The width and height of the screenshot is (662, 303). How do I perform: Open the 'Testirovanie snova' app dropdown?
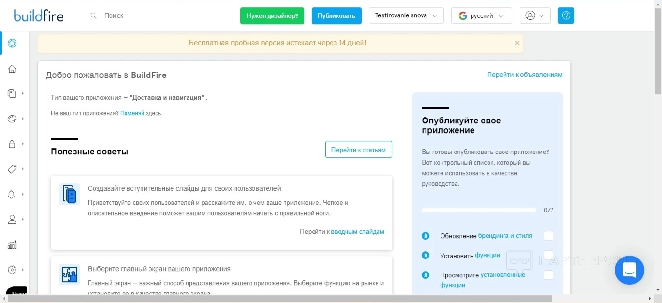(406, 15)
